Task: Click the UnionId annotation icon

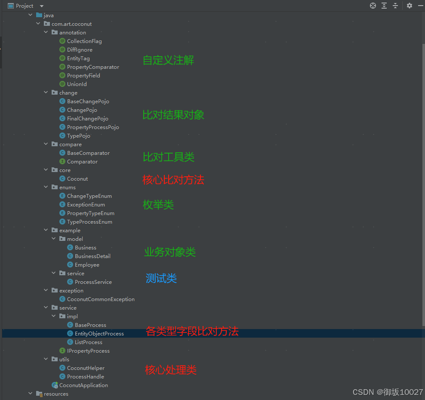Action: [62, 84]
